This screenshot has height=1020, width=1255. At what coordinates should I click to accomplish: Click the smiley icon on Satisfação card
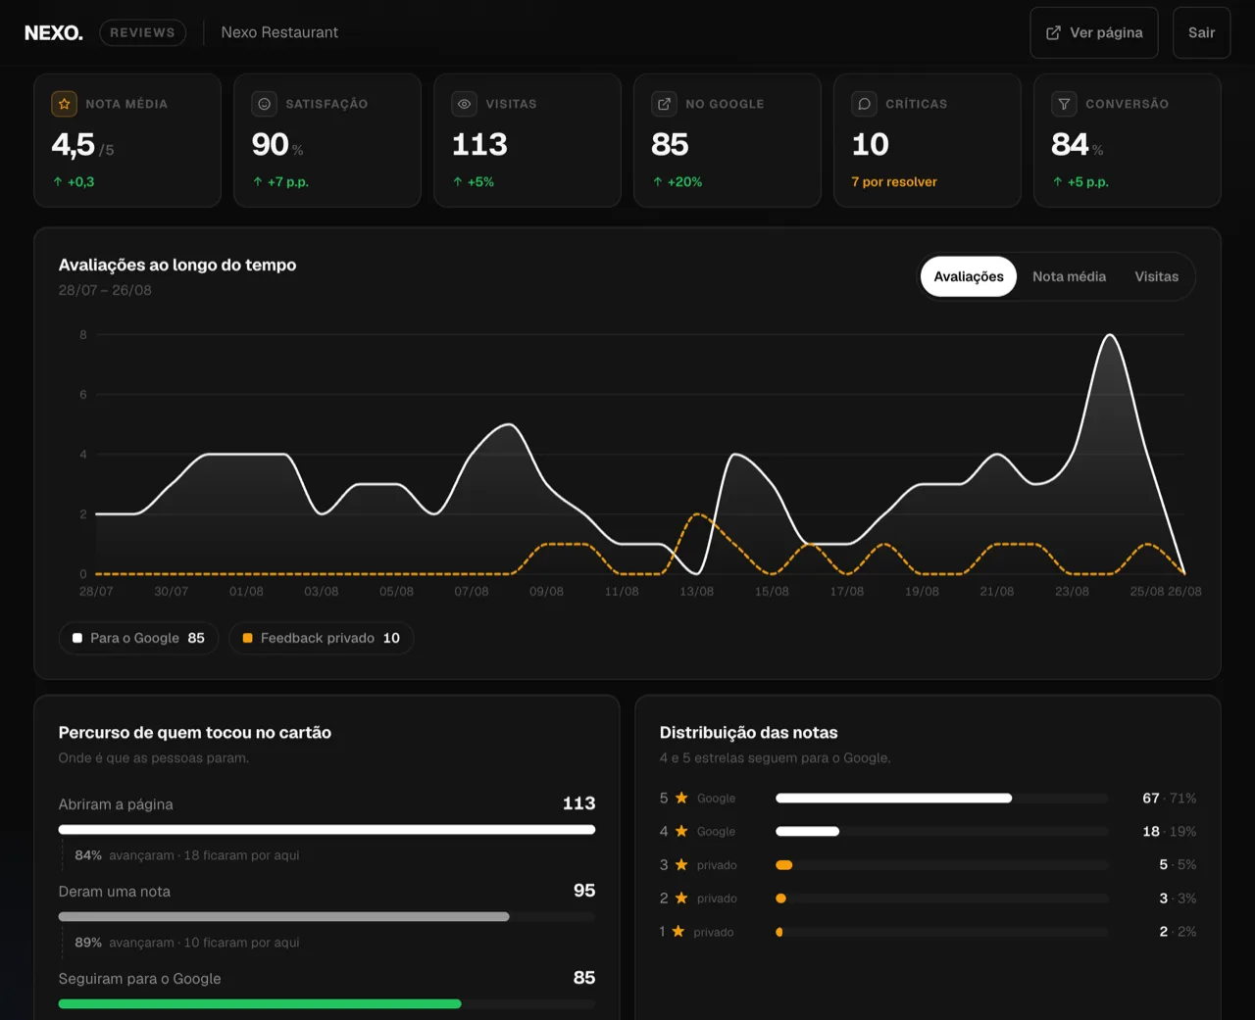pyautogui.click(x=264, y=104)
